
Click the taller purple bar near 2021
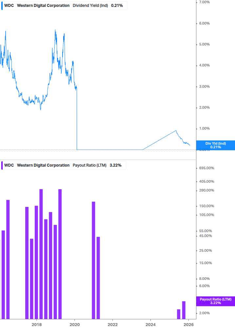click(93, 260)
